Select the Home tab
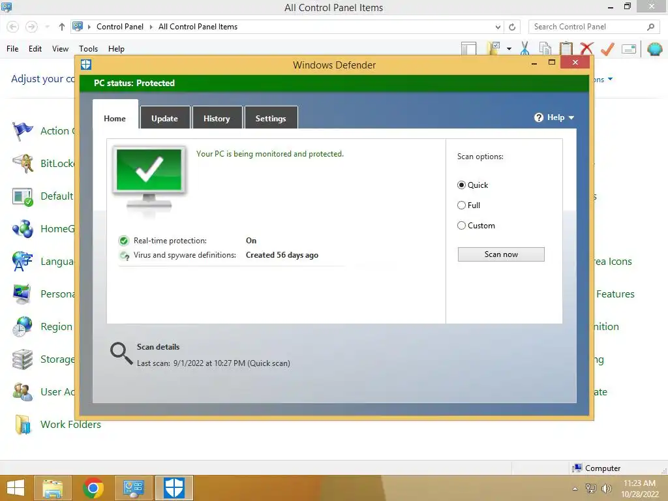The image size is (668, 501). tap(115, 115)
